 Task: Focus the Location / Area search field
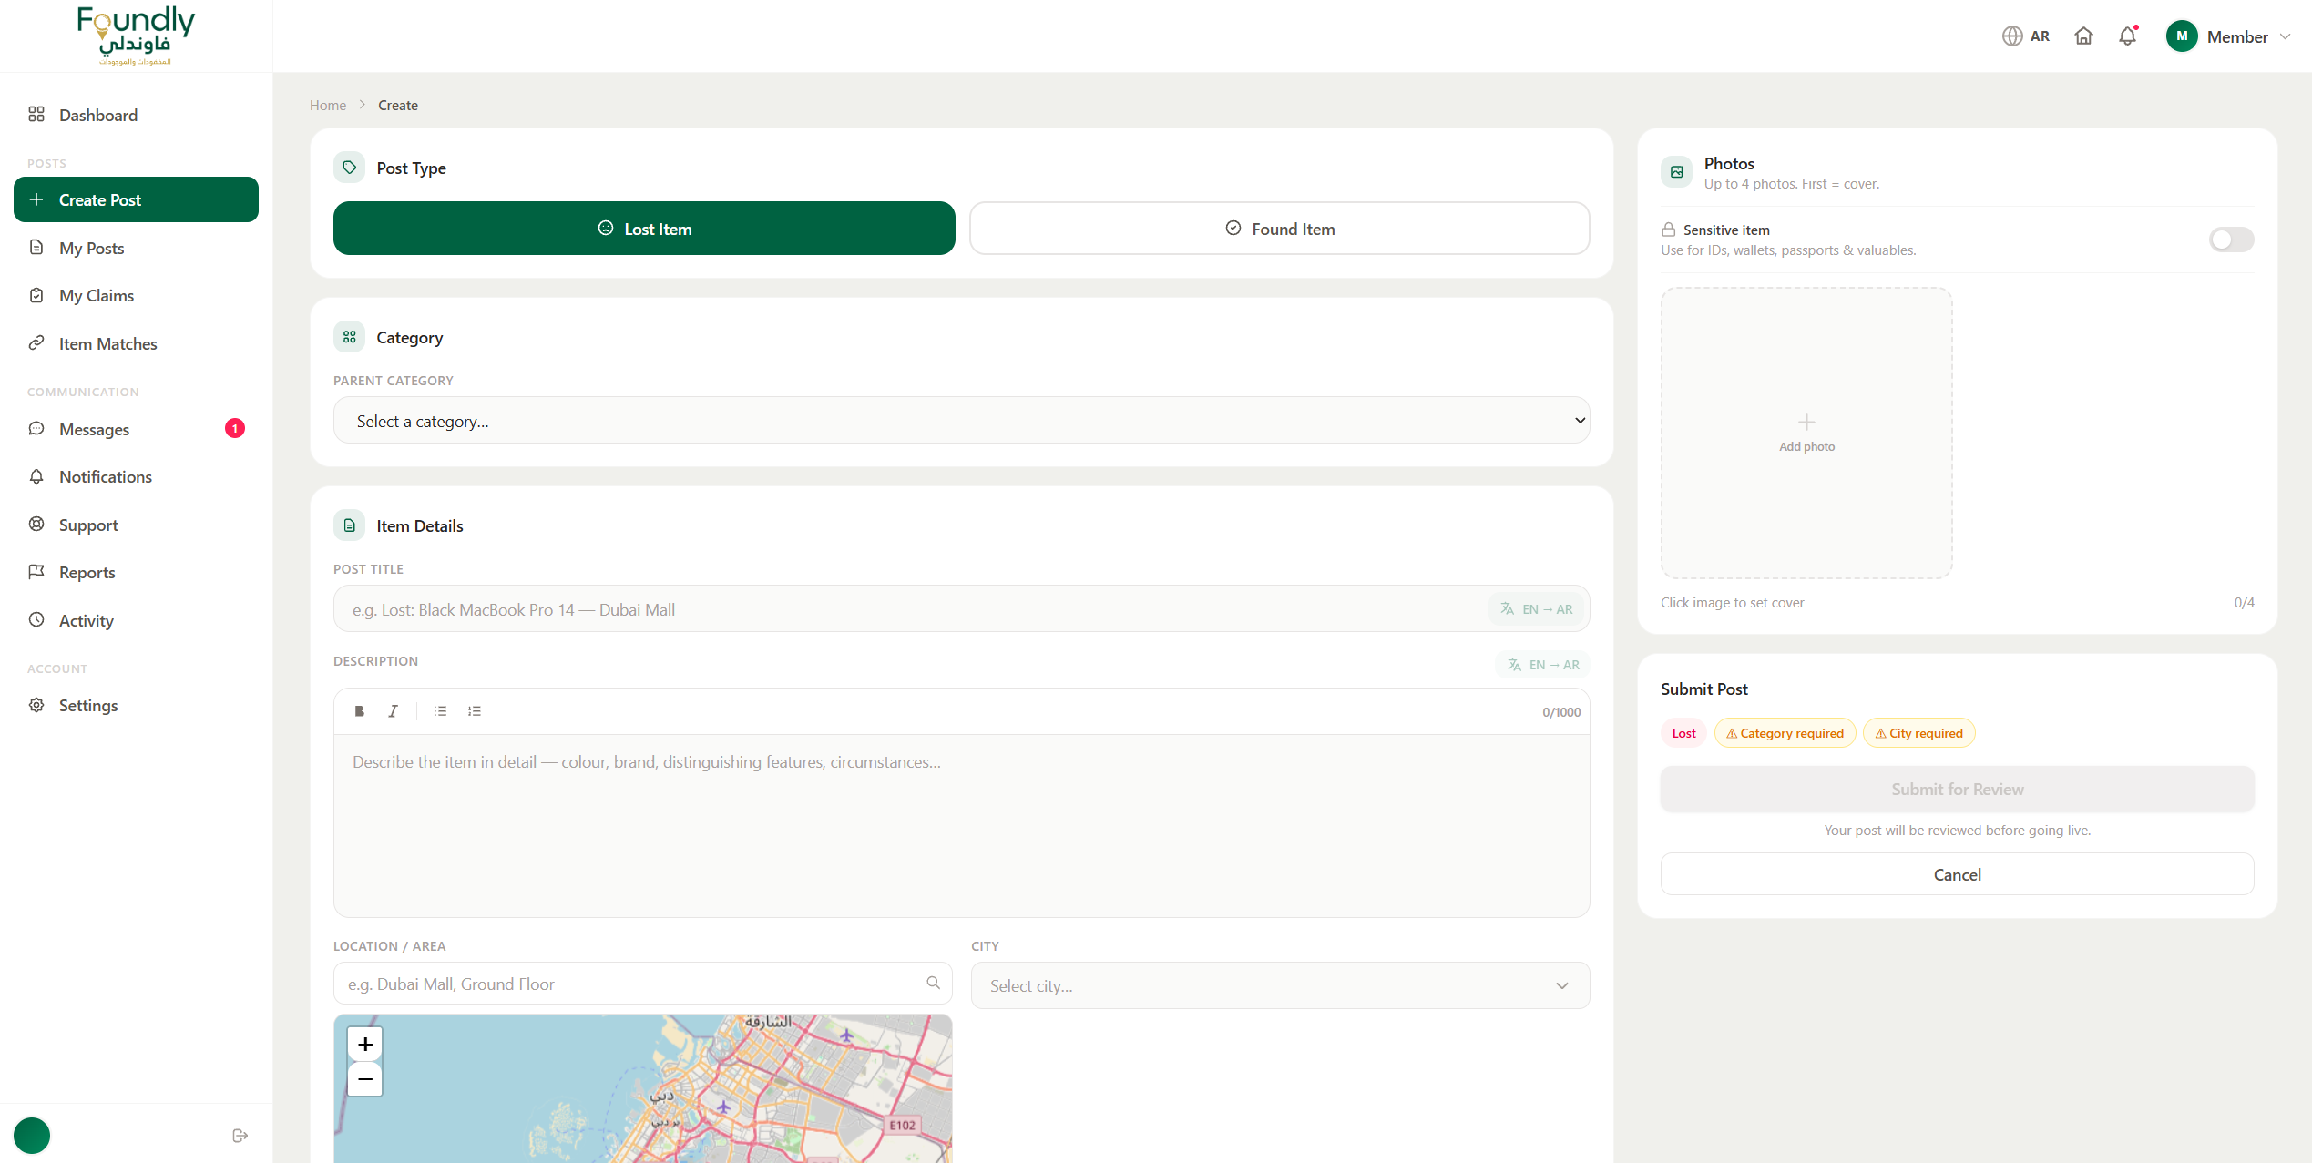(x=642, y=984)
